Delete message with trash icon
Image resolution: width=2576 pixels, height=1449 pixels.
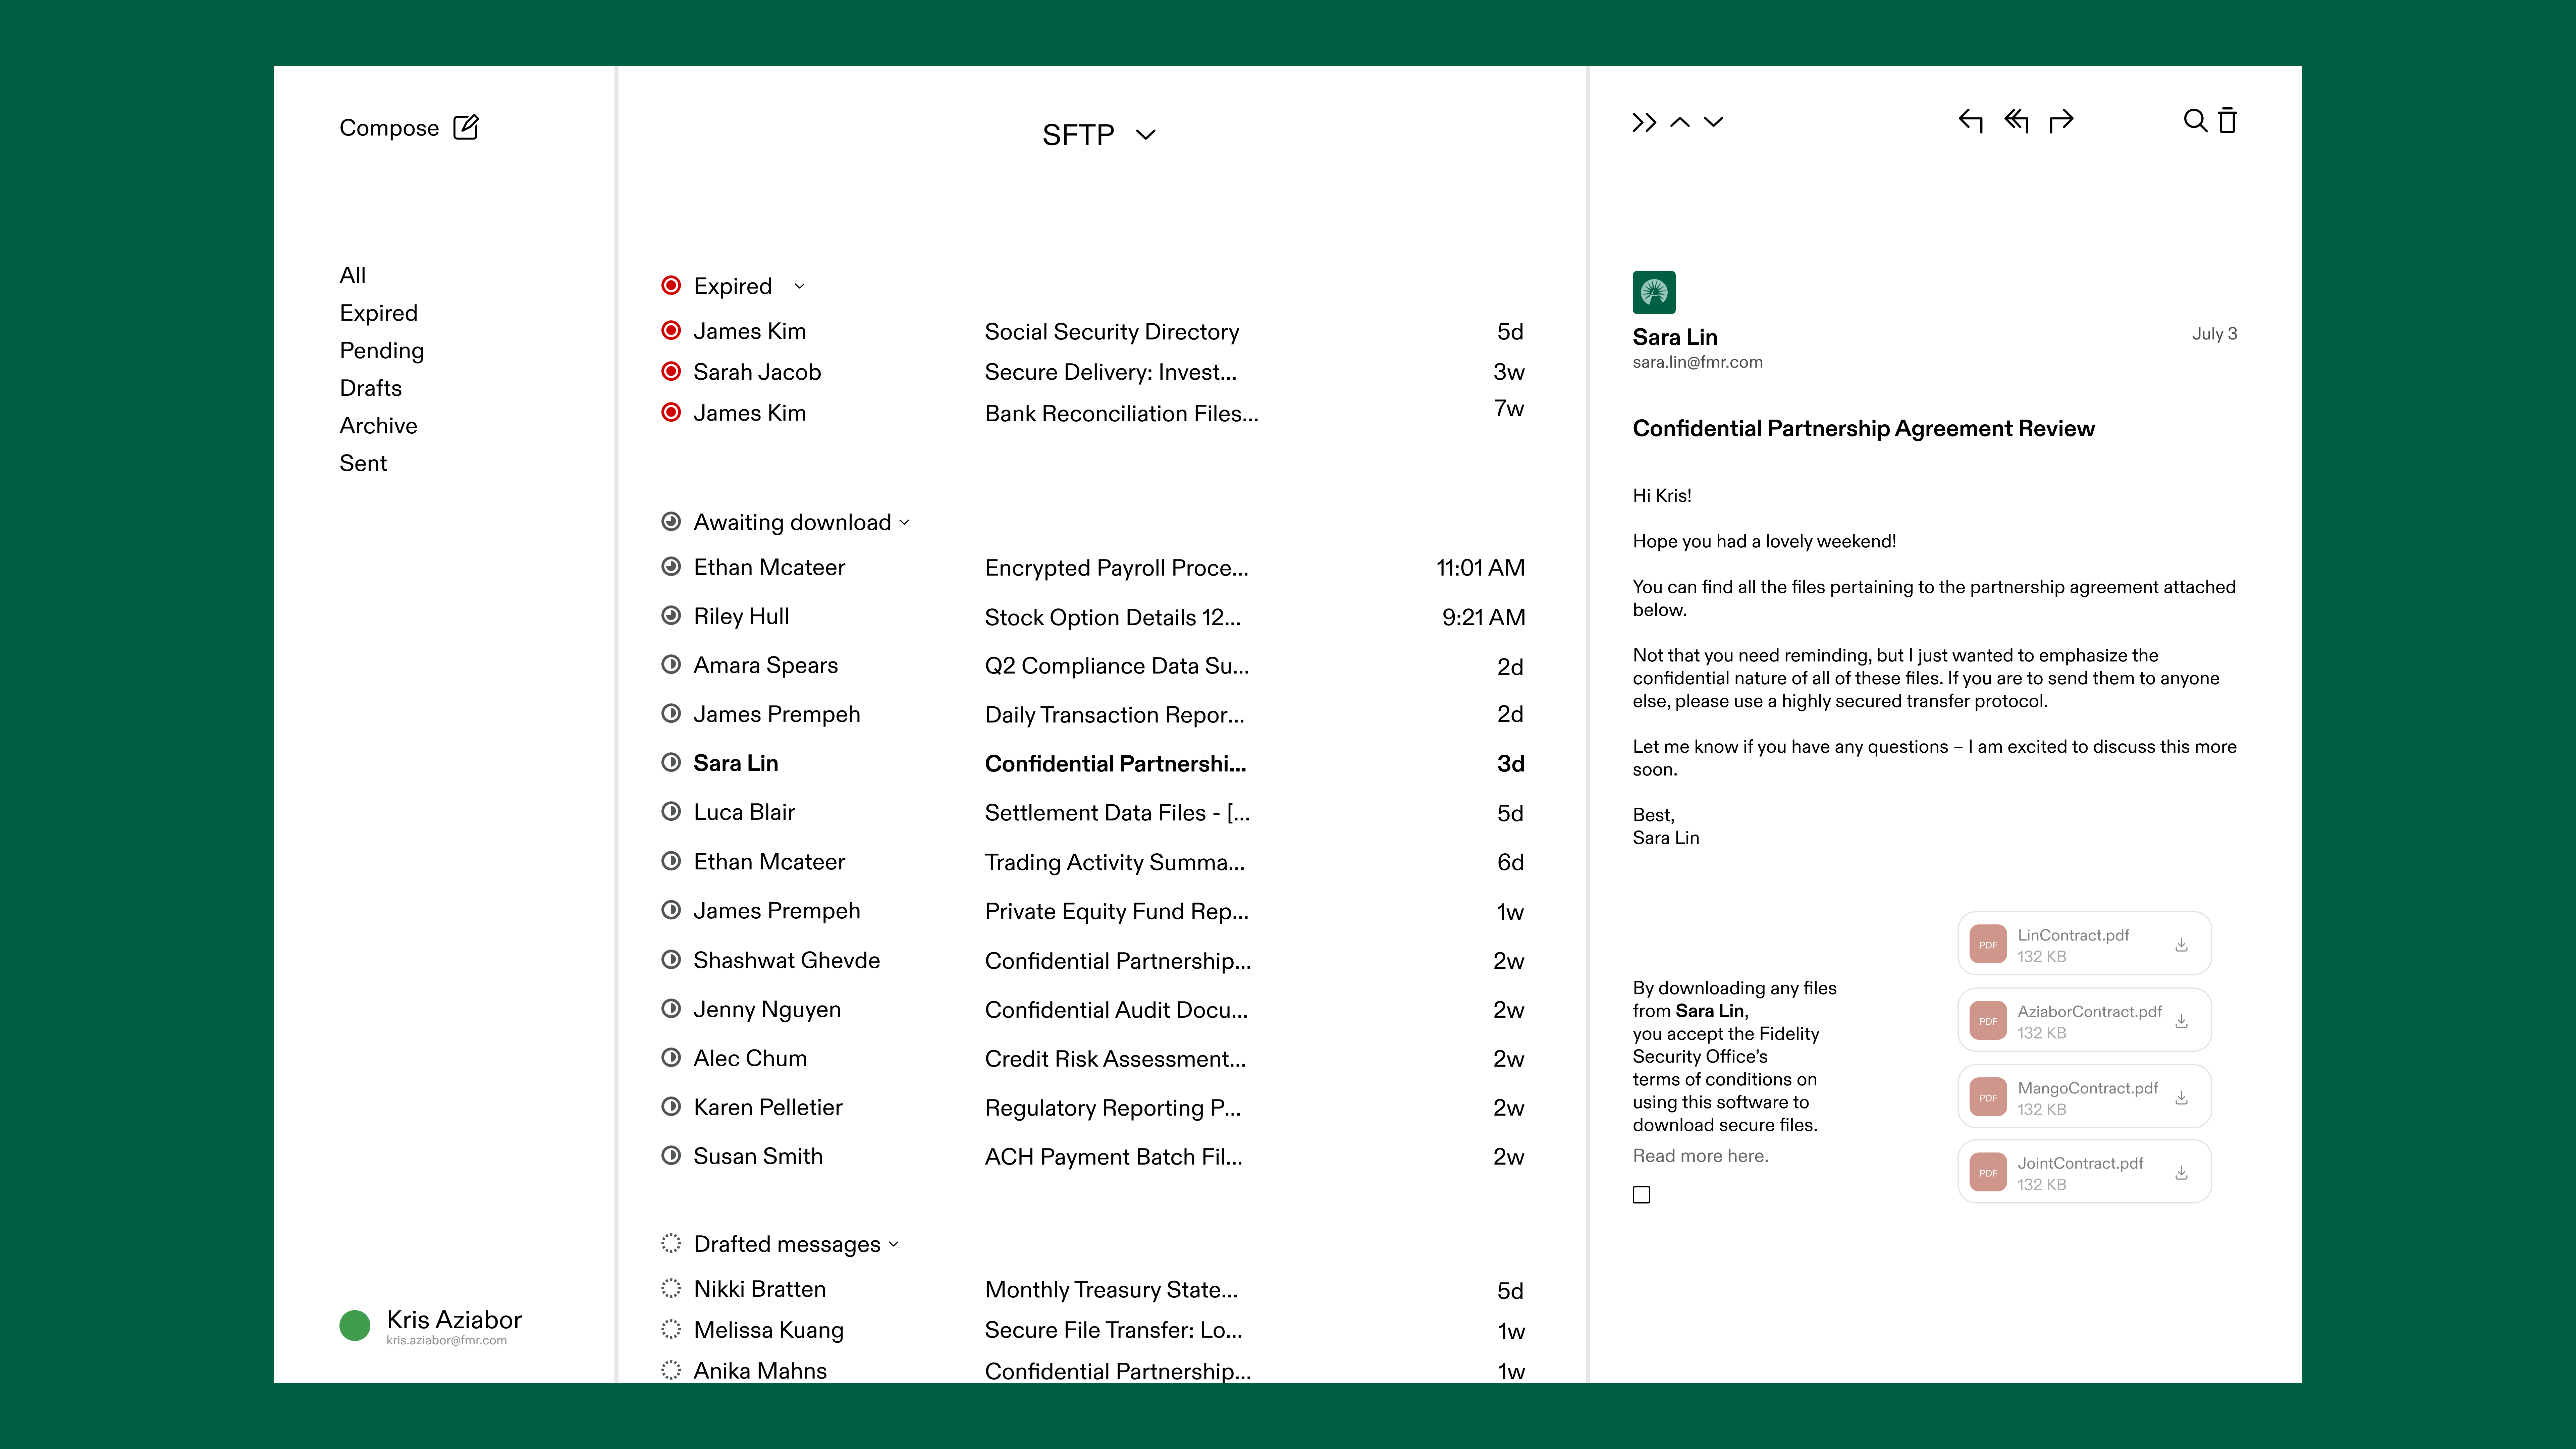pos(2227,121)
